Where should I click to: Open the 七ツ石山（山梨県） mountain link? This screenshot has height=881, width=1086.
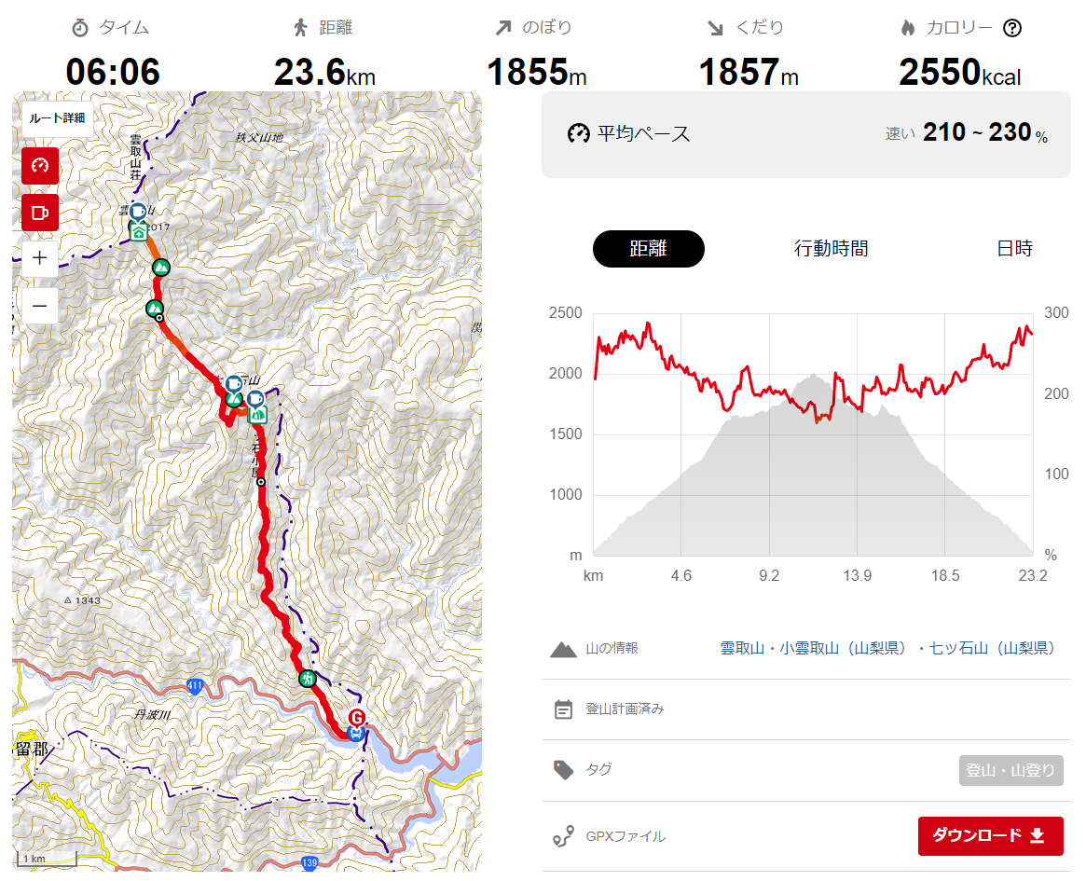tap(992, 648)
